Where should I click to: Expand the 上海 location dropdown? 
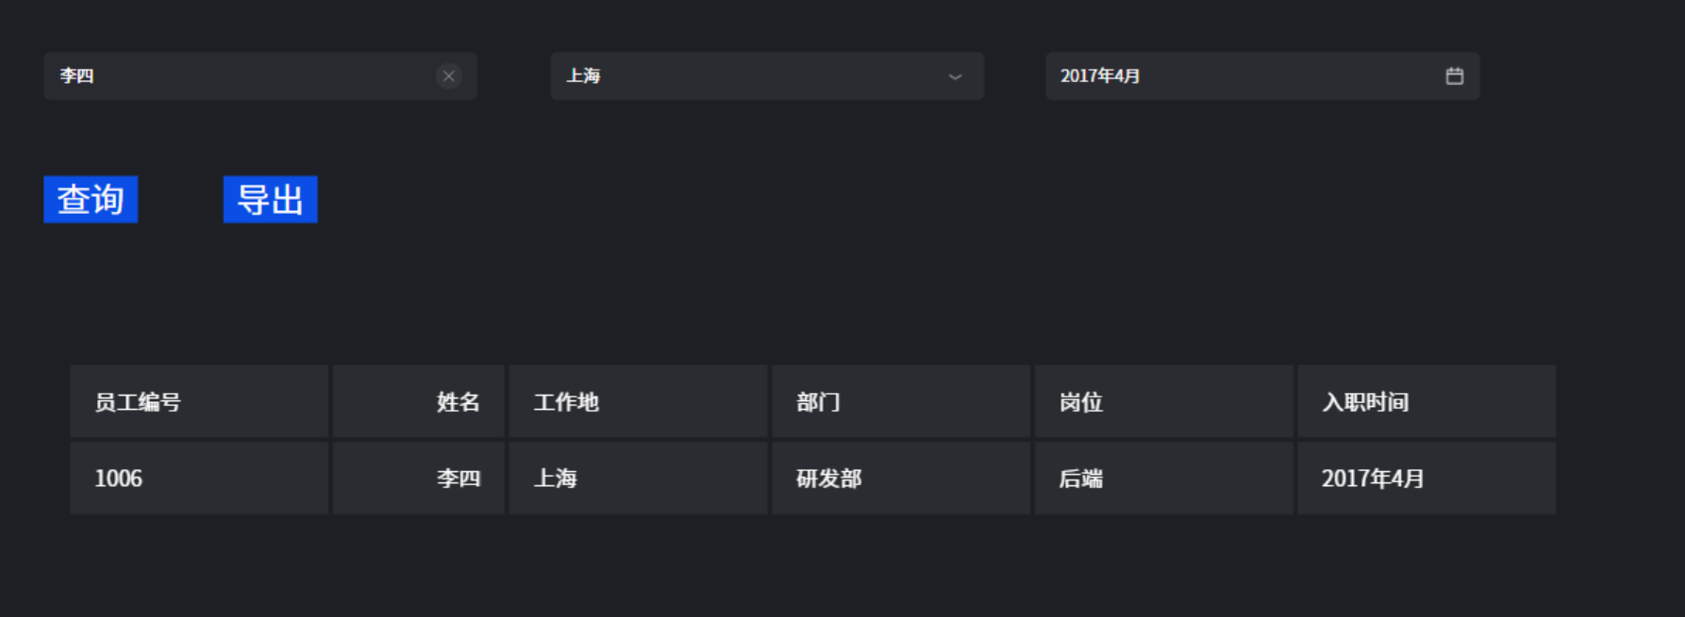pyautogui.click(x=765, y=76)
